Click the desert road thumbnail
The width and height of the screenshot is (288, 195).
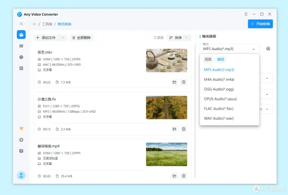pos(167,107)
